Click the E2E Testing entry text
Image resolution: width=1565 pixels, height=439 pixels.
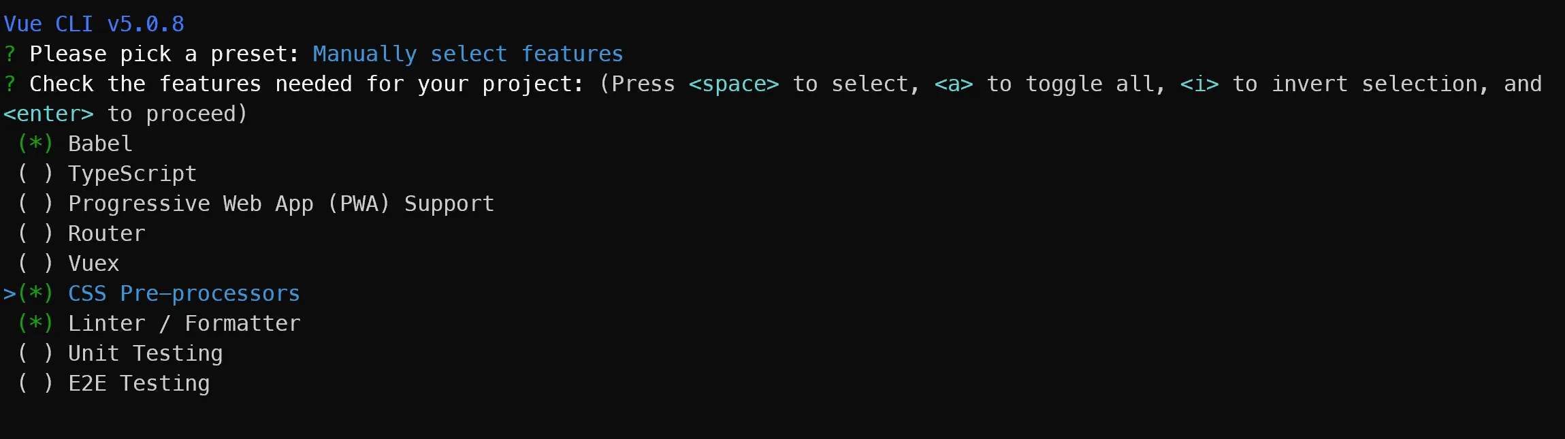coord(139,383)
